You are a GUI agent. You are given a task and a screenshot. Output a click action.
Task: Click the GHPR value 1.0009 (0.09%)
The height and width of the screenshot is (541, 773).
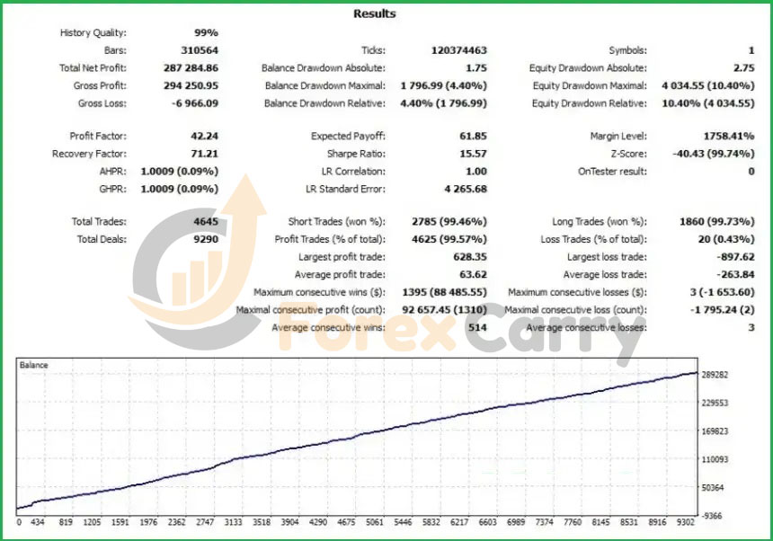pos(180,190)
